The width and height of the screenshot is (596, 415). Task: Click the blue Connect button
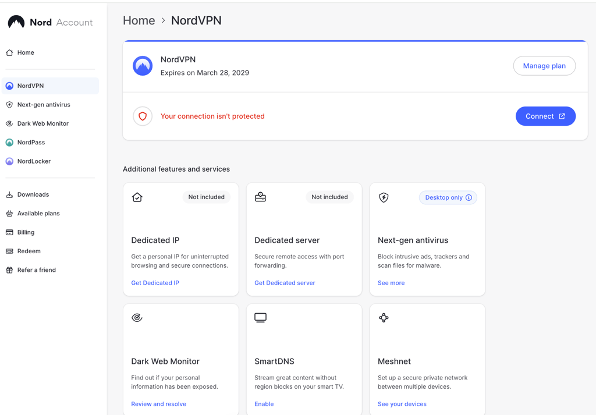point(545,116)
